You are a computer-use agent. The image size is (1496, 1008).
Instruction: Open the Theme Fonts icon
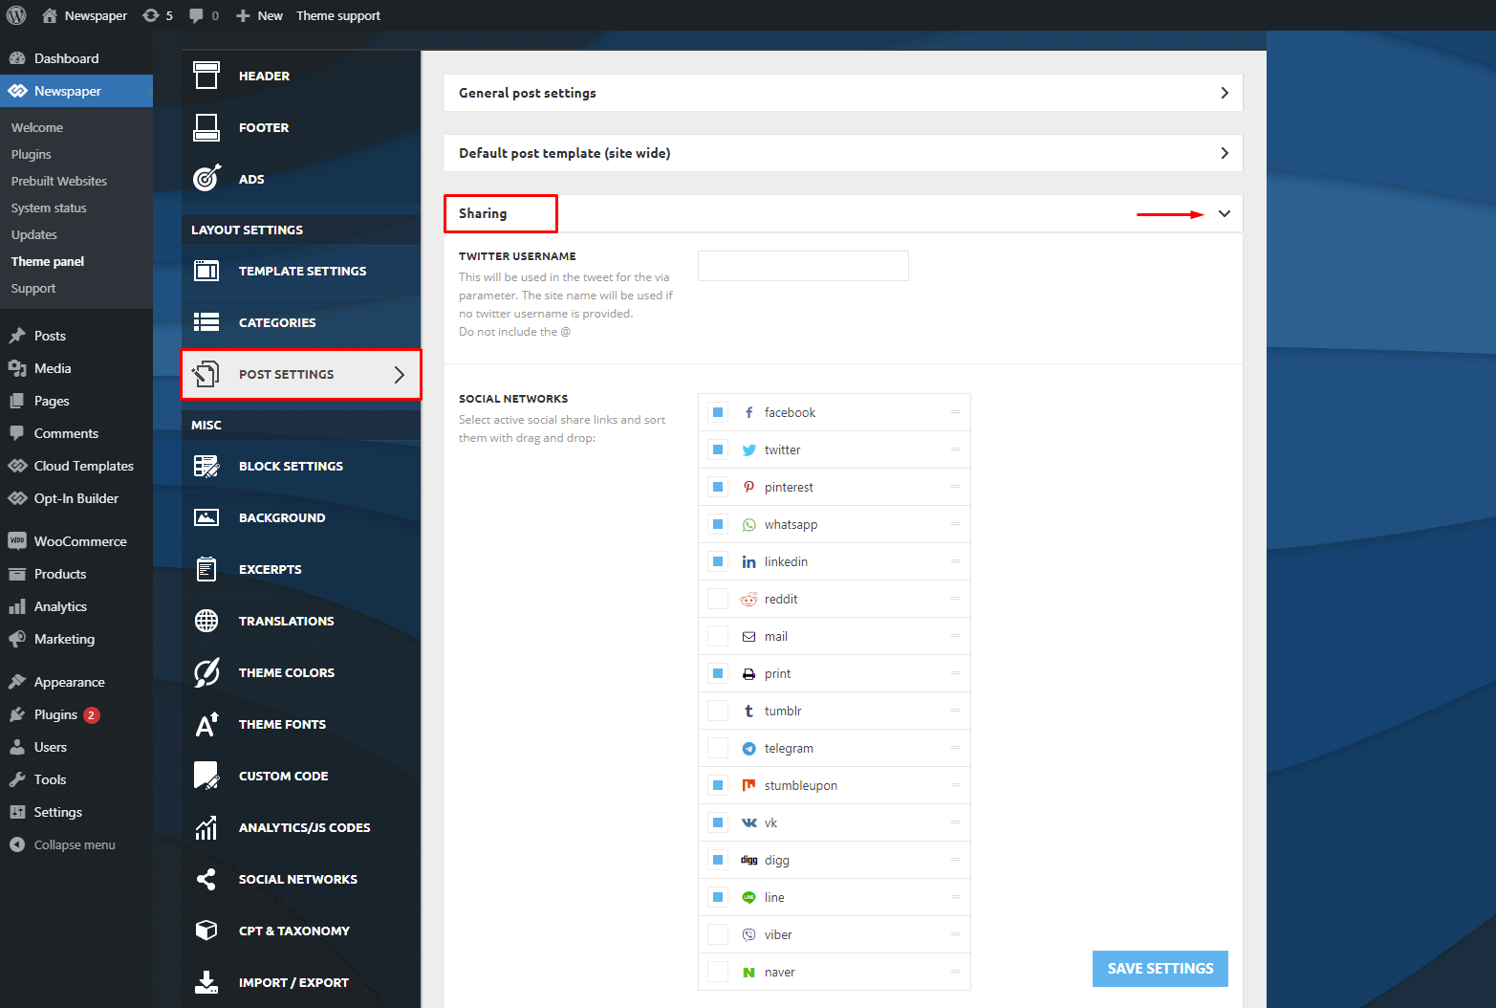click(206, 724)
